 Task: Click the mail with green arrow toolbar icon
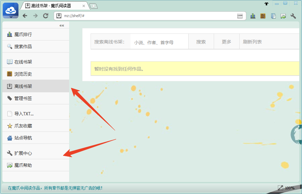(283, 16)
